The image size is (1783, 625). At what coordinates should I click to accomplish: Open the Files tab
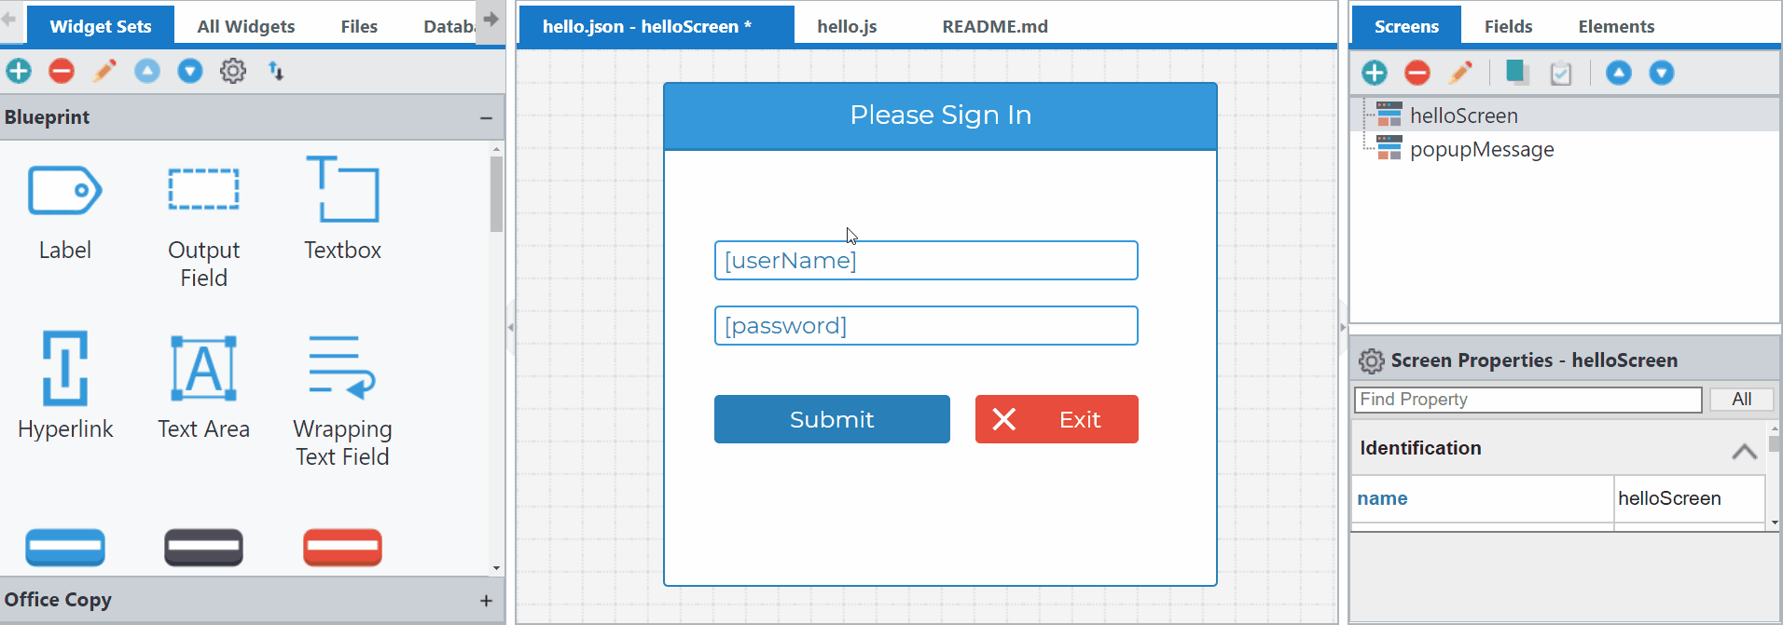pos(359,26)
